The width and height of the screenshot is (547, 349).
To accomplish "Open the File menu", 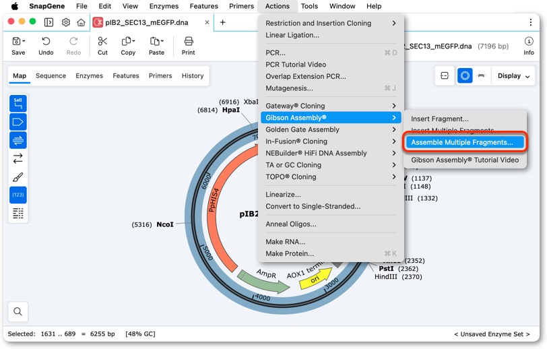I will (82, 6).
